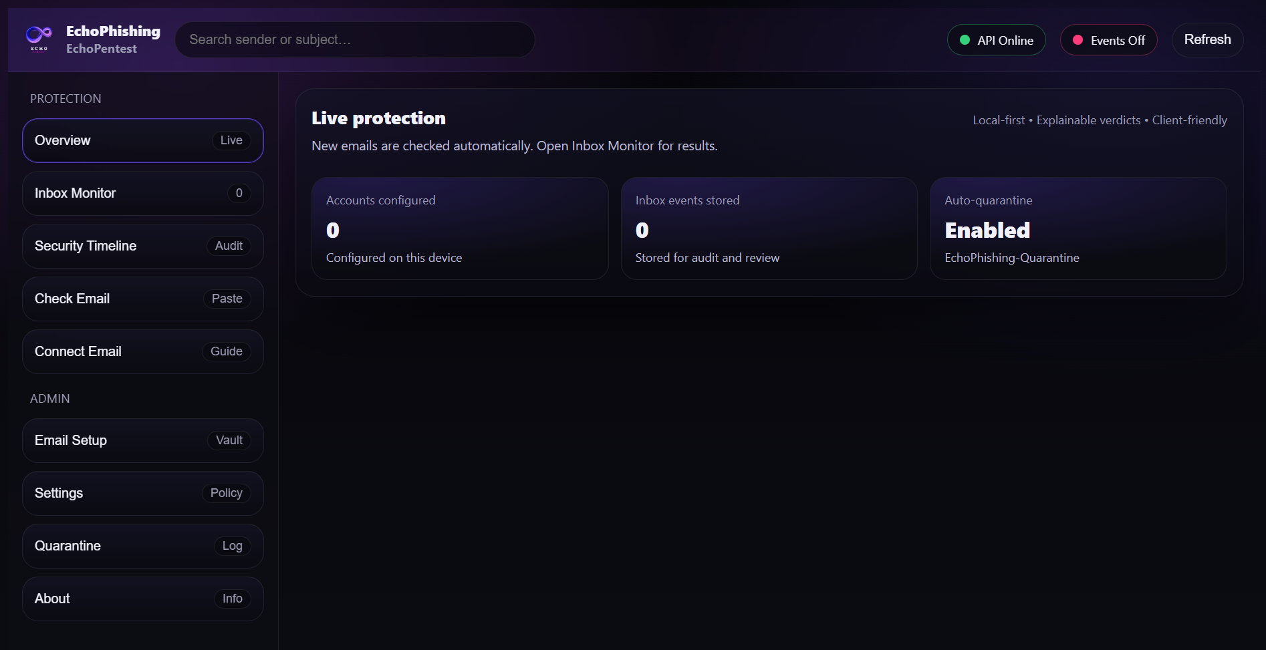Click the Audit badge on Security Timeline
Screen dimensions: 1266x650
pos(228,246)
